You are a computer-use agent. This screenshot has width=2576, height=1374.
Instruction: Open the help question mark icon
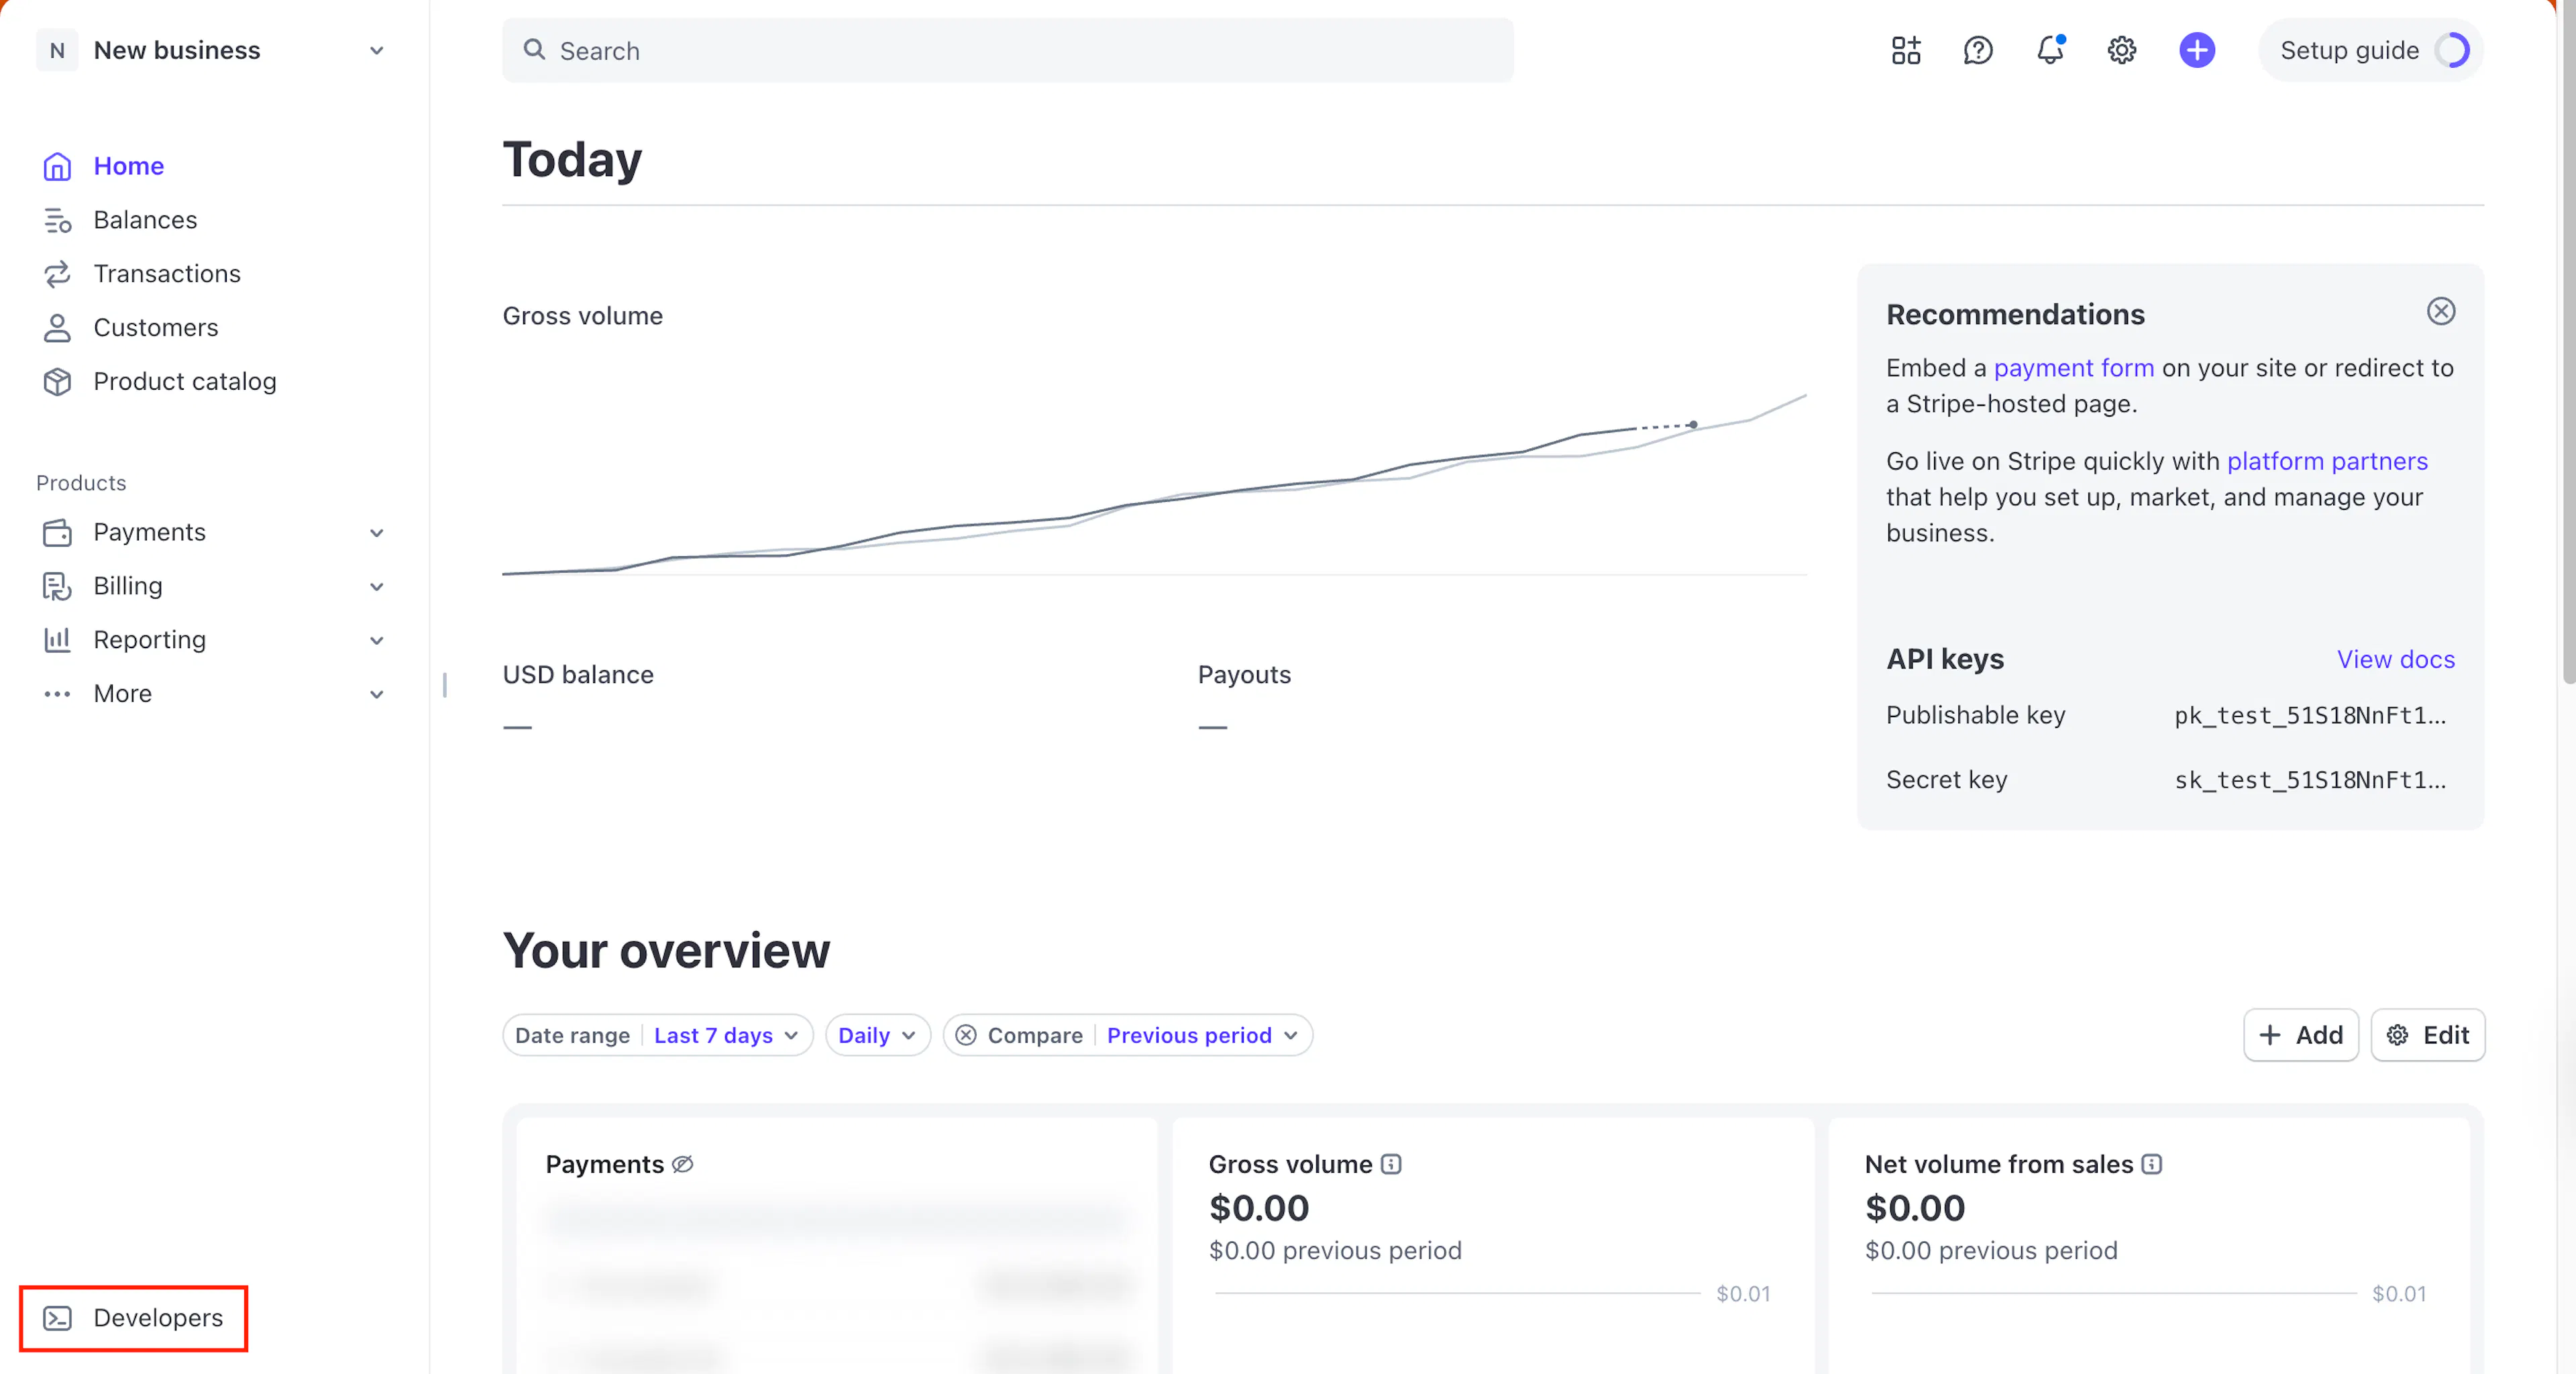(x=1978, y=50)
